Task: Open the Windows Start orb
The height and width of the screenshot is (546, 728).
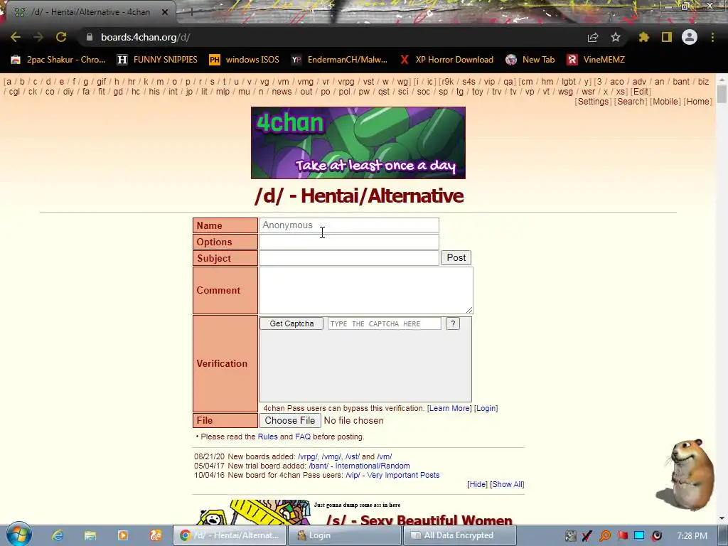Action: (18, 535)
